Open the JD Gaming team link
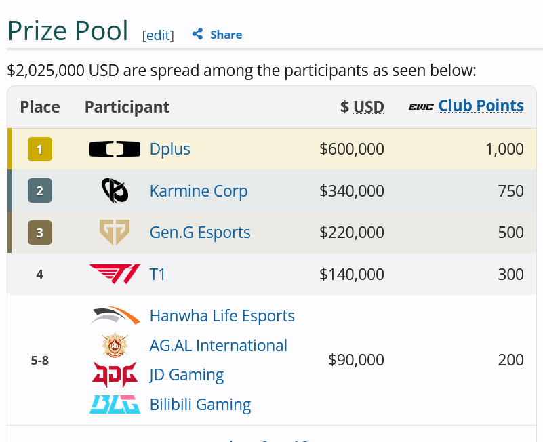This screenshot has width=543, height=442. pyautogui.click(x=186, y=375)
